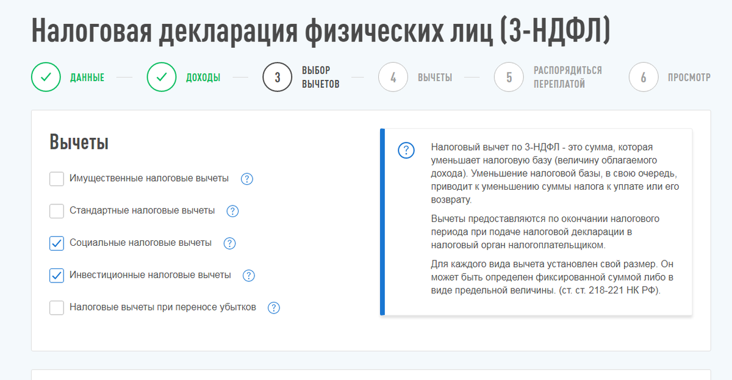
Task: Click paragraph starting 'Вычеты предоставляются по окончании'
Action: pos(545,232)
